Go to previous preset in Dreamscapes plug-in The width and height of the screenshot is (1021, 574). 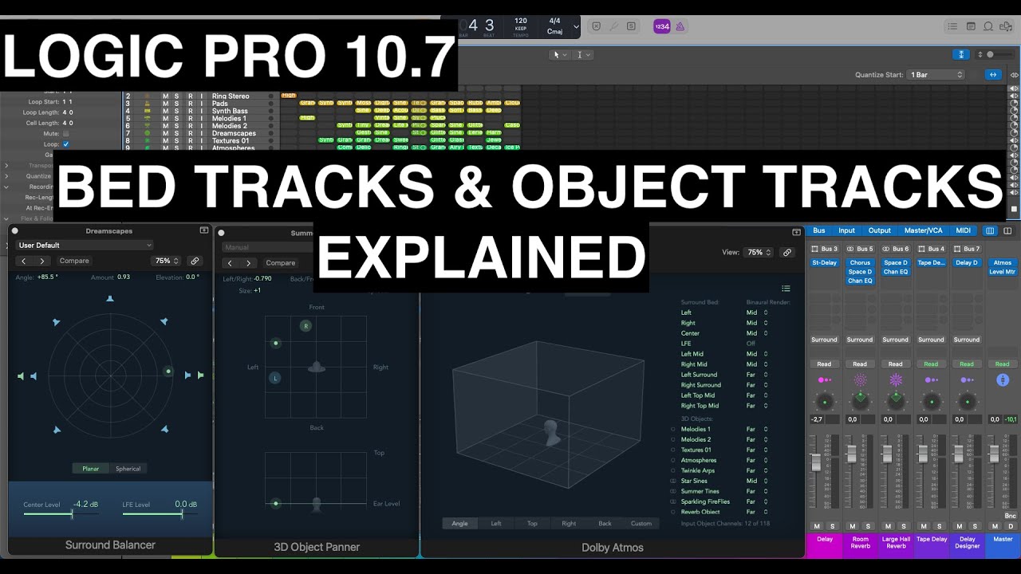[23, 261]
